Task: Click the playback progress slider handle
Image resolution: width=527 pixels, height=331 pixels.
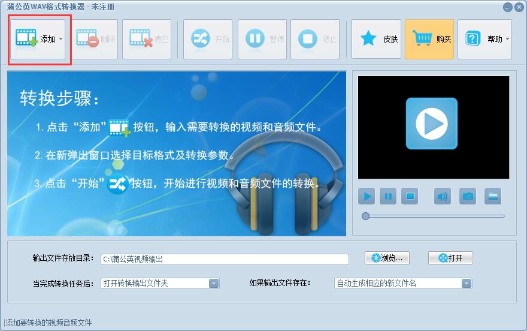Action: pyautogui.click(x=365, y=216)
